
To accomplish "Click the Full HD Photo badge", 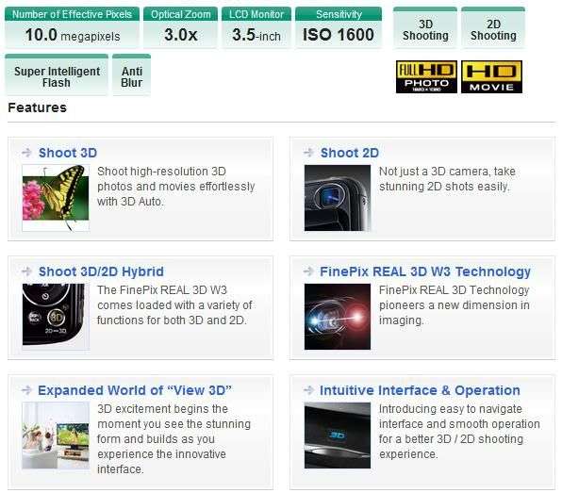I will pyautogui.click(x=426, y=76).
